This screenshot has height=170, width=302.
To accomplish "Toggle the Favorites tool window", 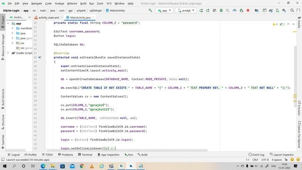I will coord(3,142).
